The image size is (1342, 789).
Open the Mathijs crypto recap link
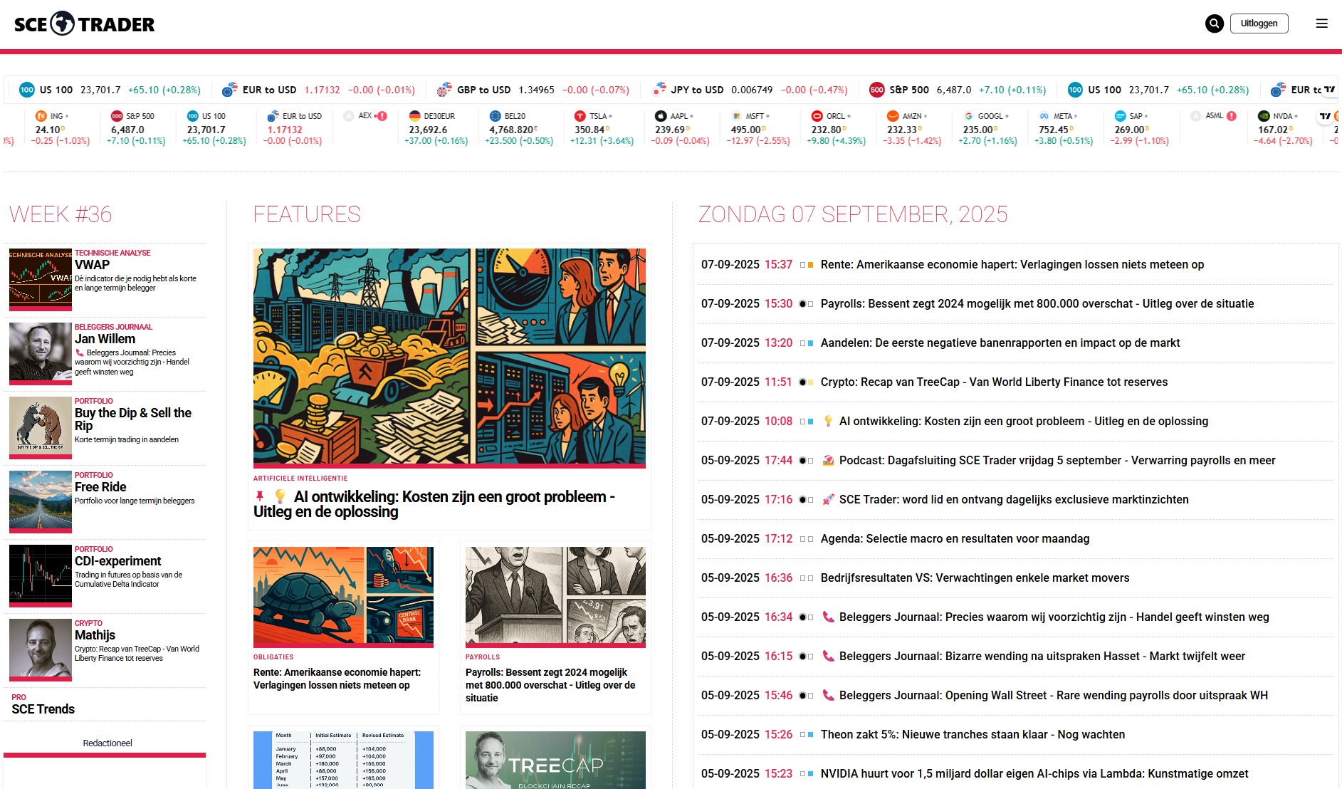click(x=95, y=635)
